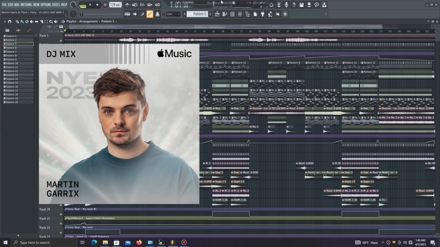Click the 129.000 tempo field
The height and width of the screenshot is (247, 440).
pos(115,5)
